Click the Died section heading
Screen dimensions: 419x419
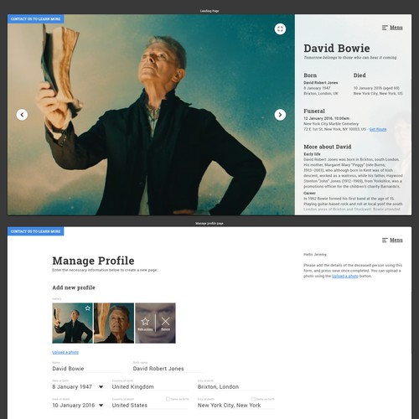pos(360,75)
